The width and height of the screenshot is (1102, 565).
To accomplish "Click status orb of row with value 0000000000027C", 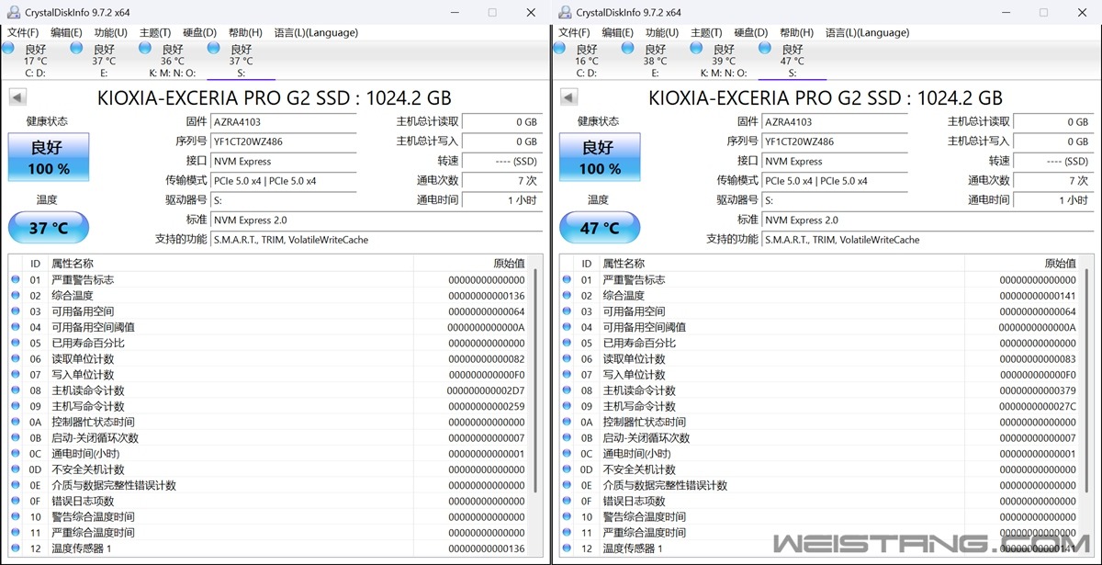I will pos(566,406).
